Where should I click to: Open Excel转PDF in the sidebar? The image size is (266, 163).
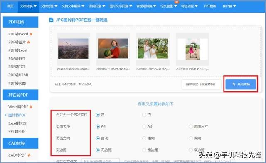click(x=17, y=123)
